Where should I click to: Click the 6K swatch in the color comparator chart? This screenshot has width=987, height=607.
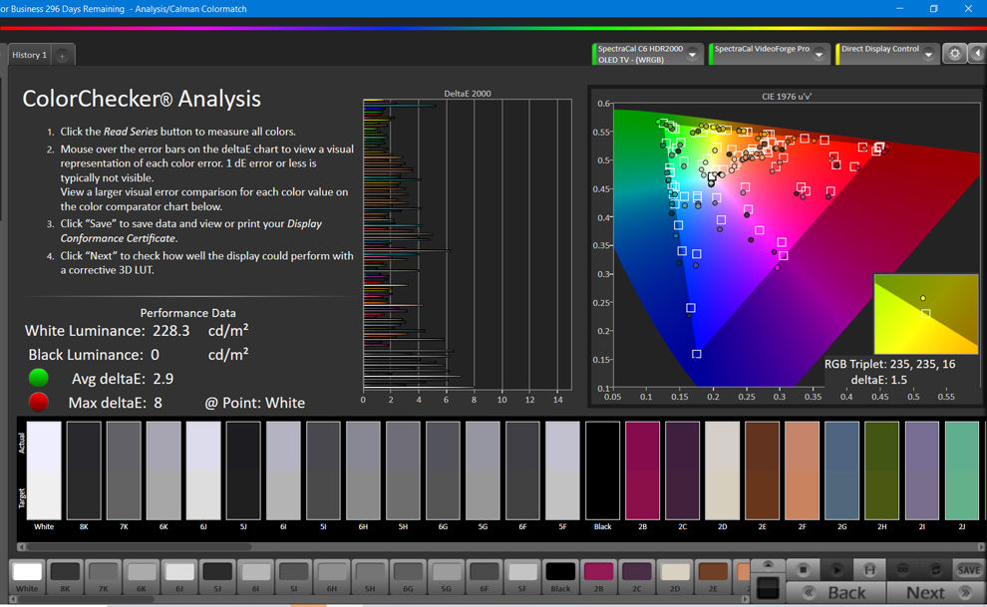point(164,470)
